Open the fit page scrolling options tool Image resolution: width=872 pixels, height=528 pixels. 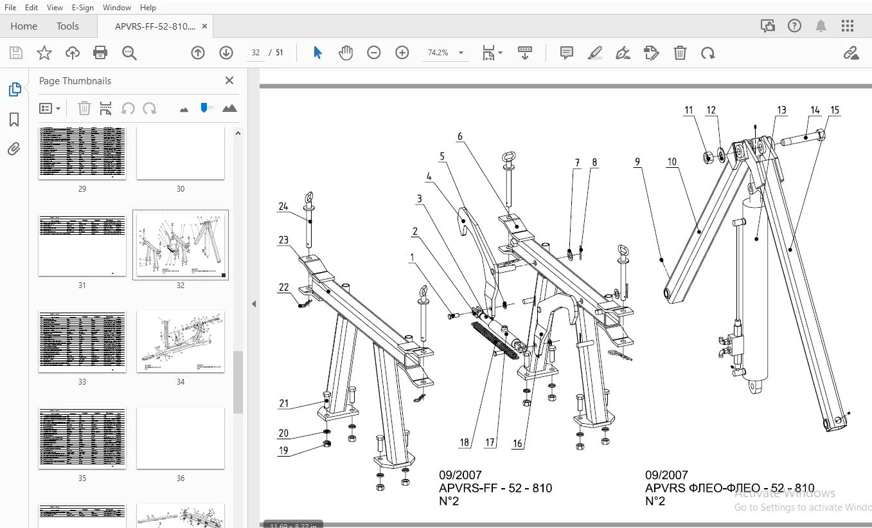[492, 53]
